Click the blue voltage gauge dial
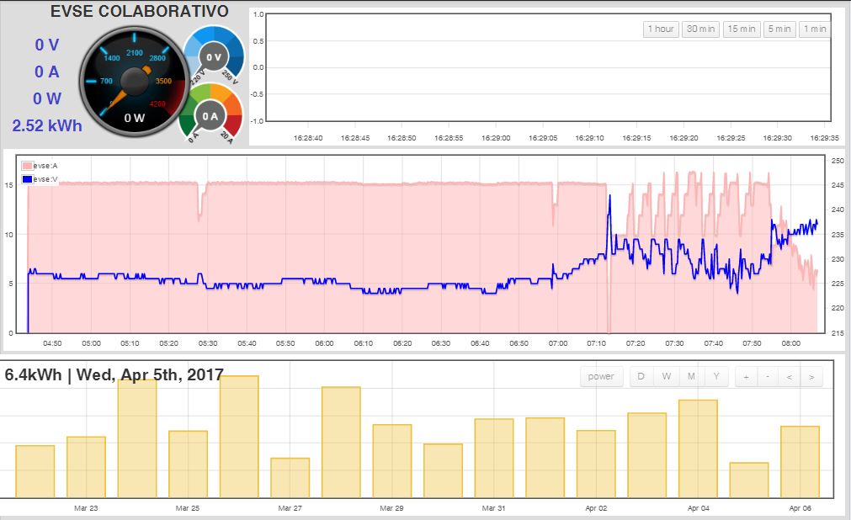 pyautogui.click(x=214, y=57)
